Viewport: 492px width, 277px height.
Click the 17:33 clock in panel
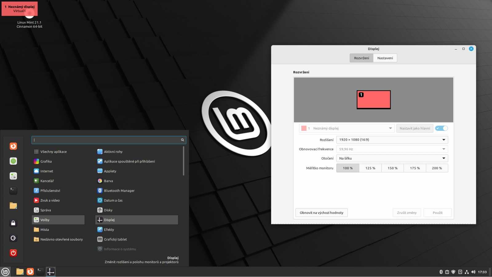pos(482,272)
